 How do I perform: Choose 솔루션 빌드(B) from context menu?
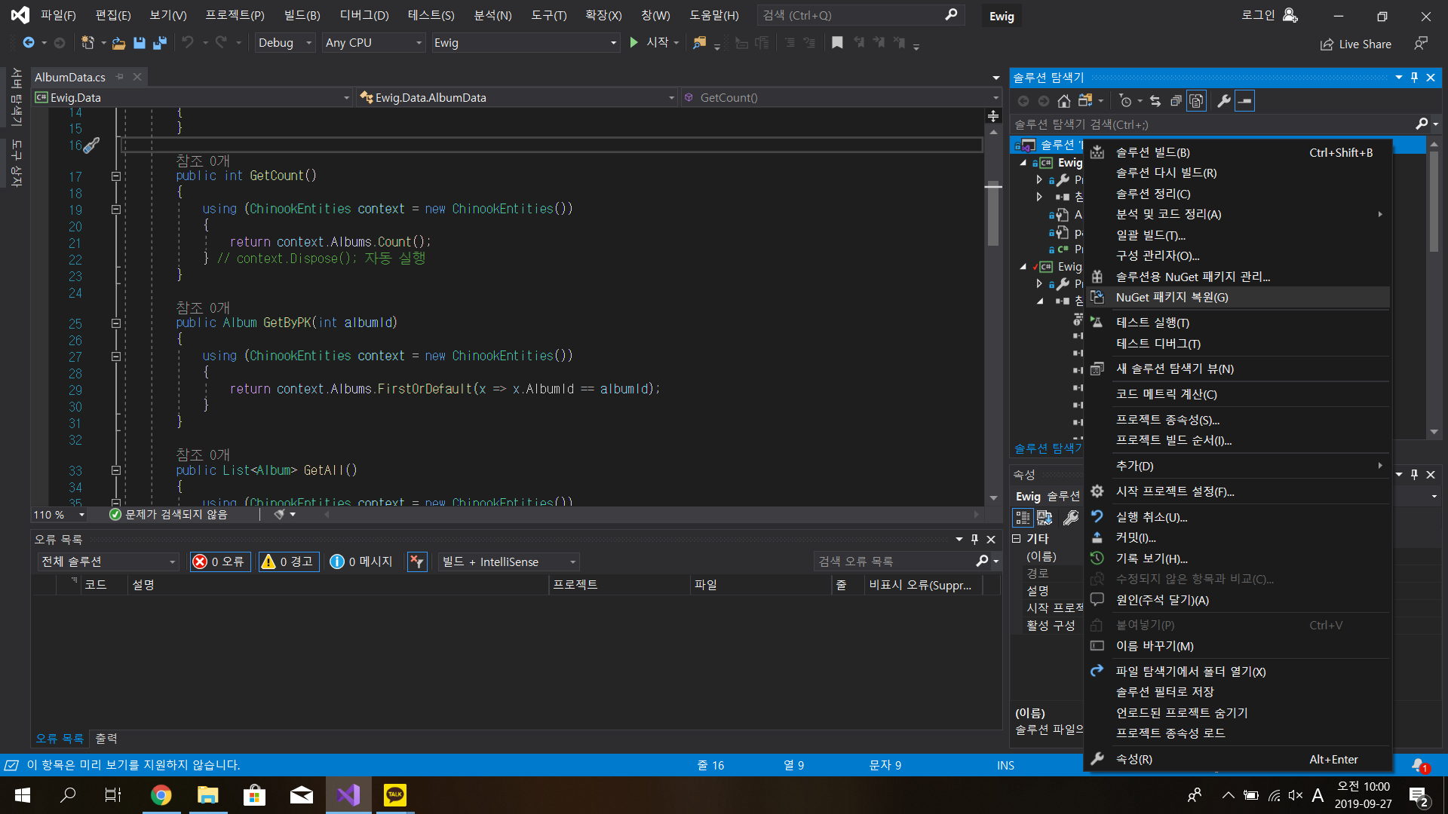[x=1152, y=152]
